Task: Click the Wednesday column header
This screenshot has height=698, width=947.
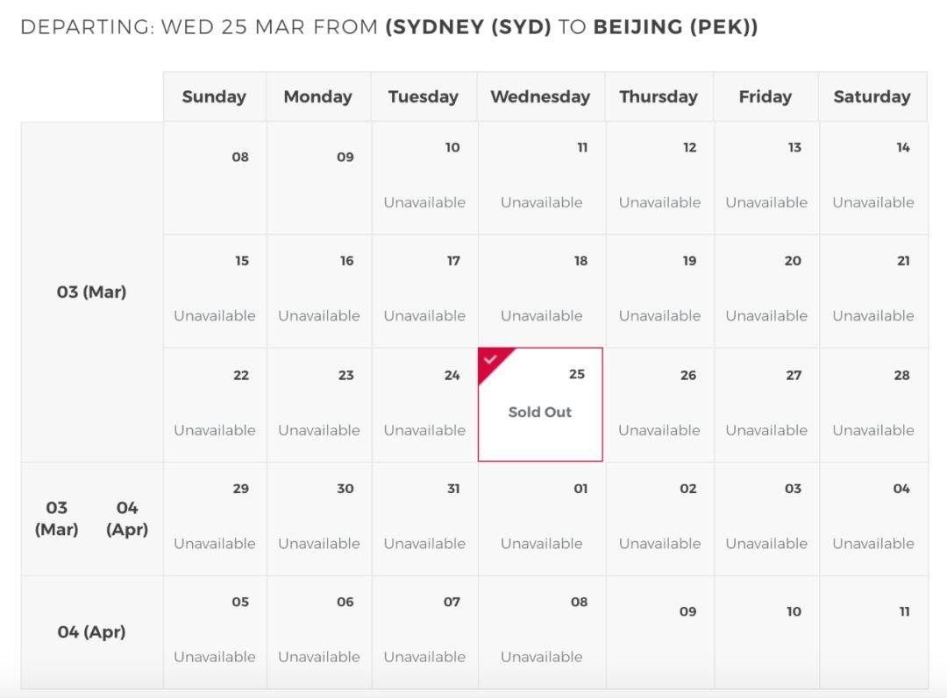Action: tap(540, 96)
